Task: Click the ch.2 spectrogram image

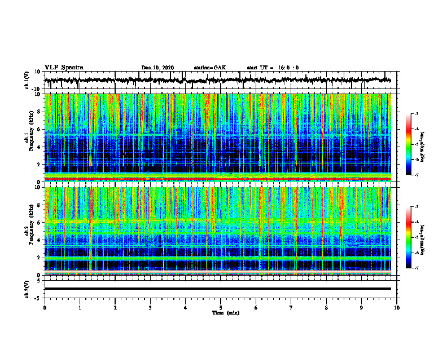Action: pos(217,231)
